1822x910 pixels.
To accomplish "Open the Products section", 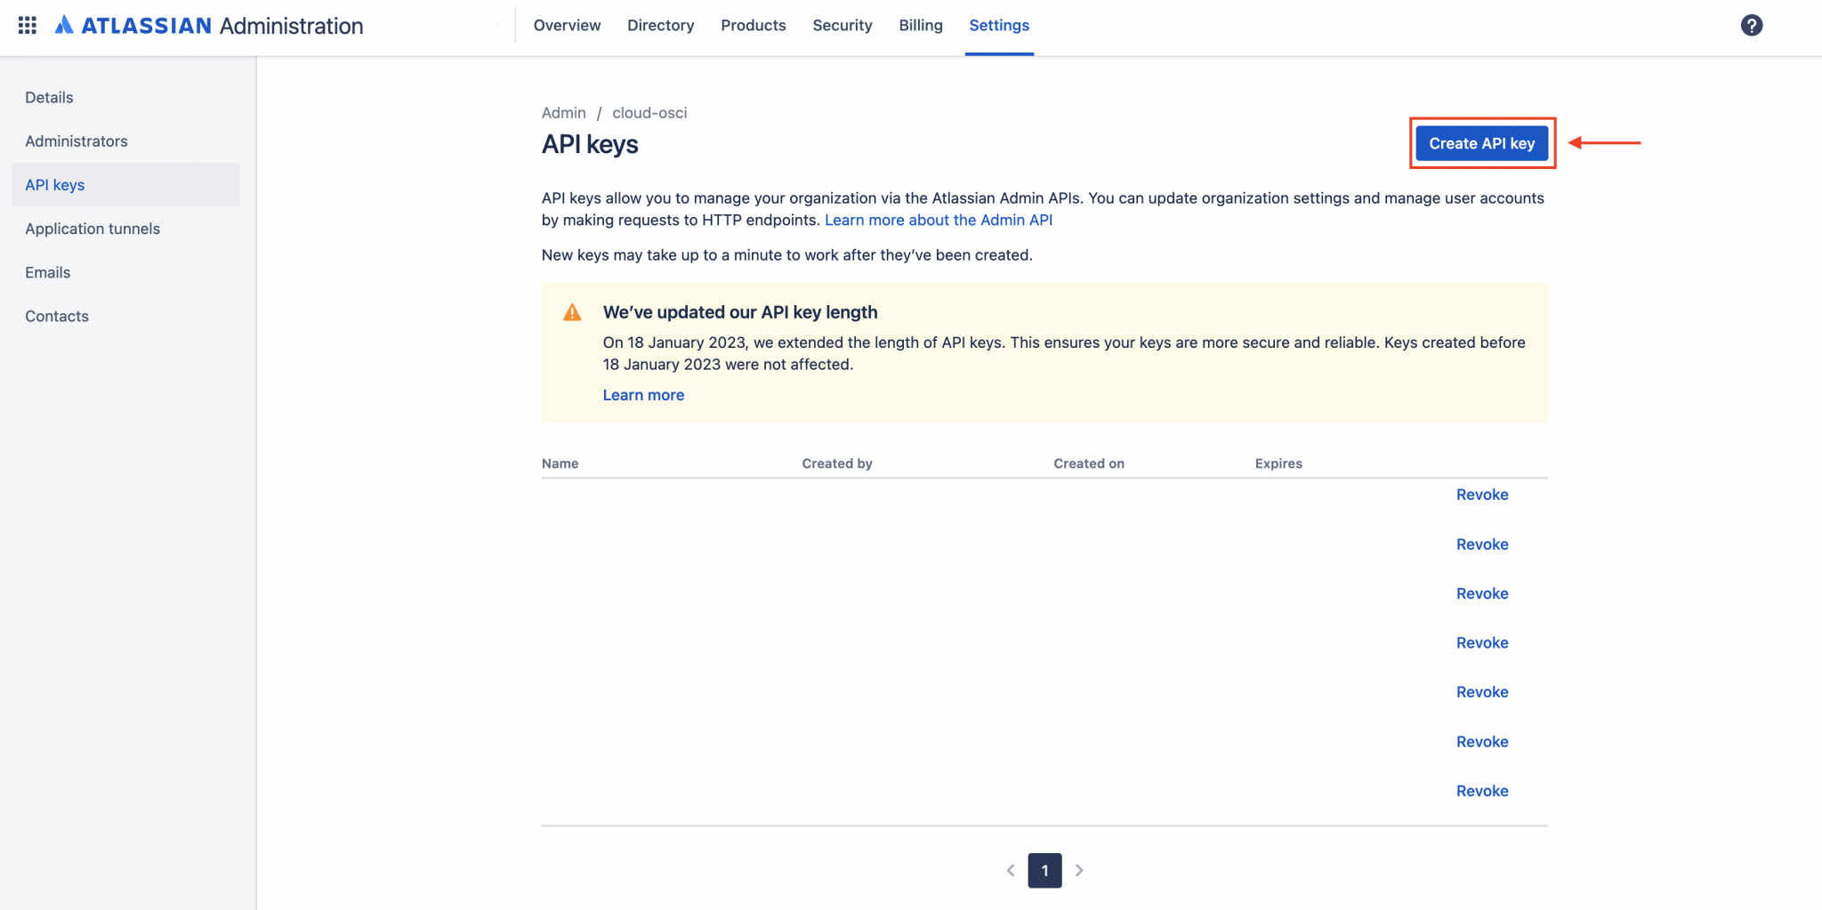I will click(x=753, y=25).
